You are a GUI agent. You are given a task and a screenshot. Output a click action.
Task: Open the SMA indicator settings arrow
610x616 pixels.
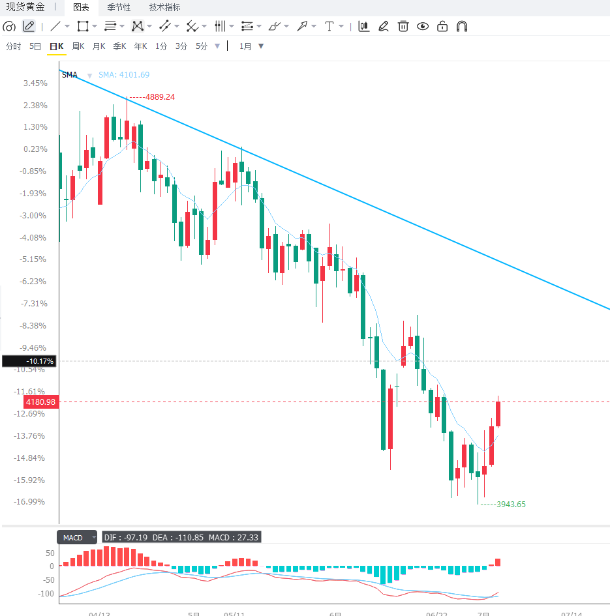89,76
